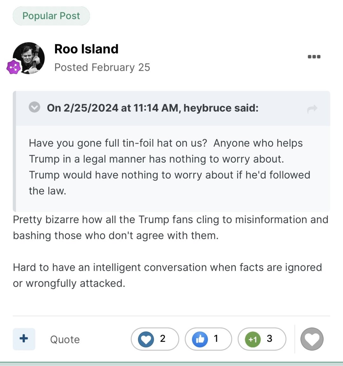The image size is (343, 366).
Task: Click the thumbs up count of 1
Action: coord(216,338)
